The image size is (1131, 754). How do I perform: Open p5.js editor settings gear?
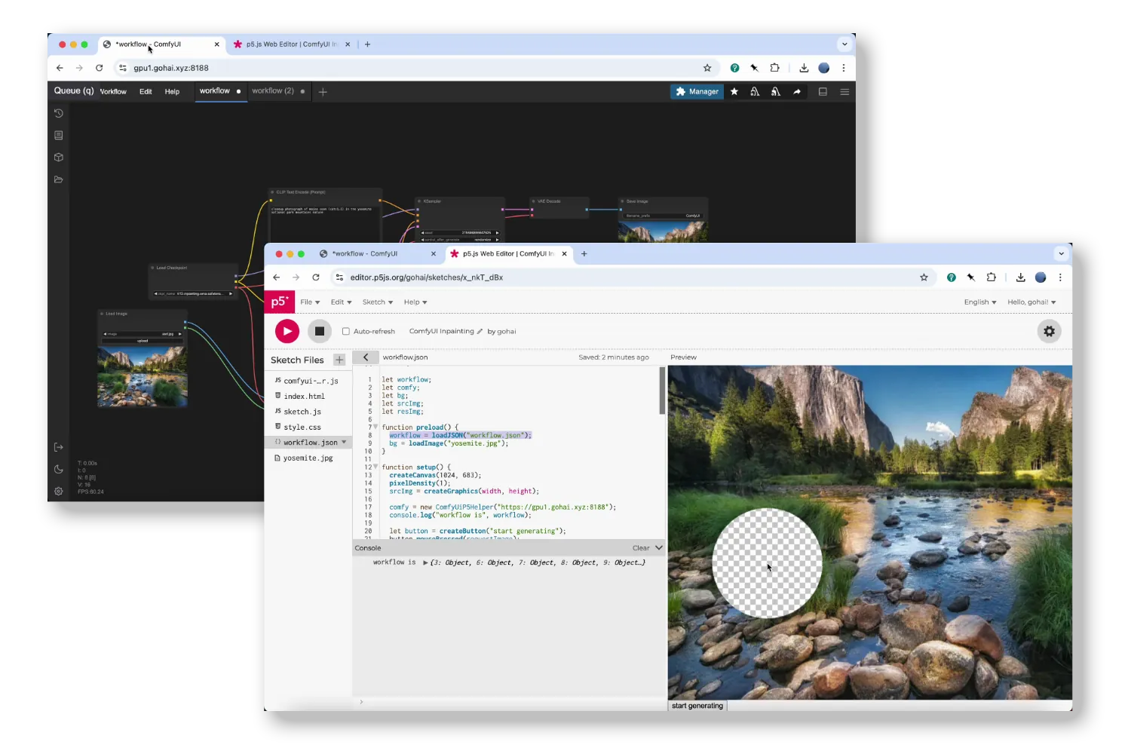tap(1049, 331)
